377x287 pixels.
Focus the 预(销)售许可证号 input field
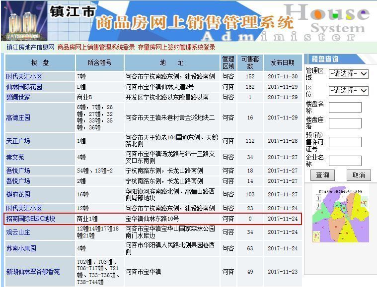pyautogui.click(x=345, y=142)
